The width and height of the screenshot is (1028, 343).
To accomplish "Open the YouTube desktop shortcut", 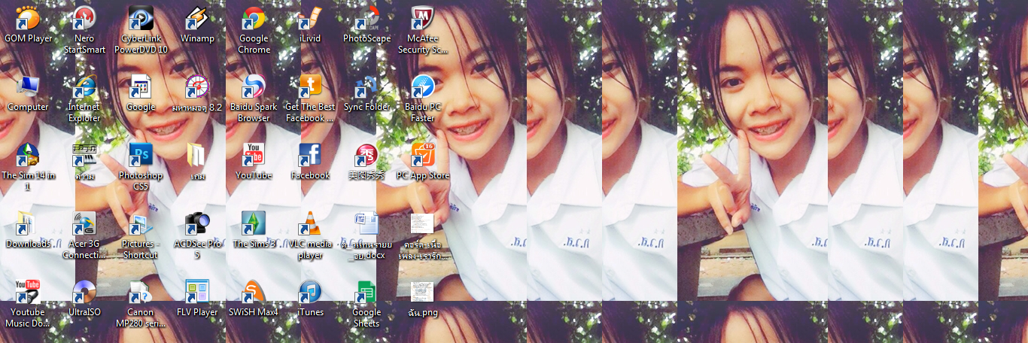I will (x=254, y=155).
